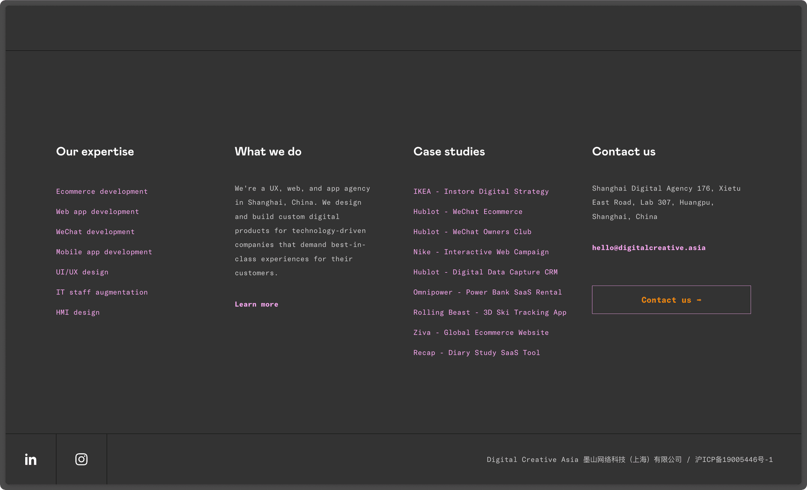
Task: Open WeChat development page
Action: click(95, 232)
